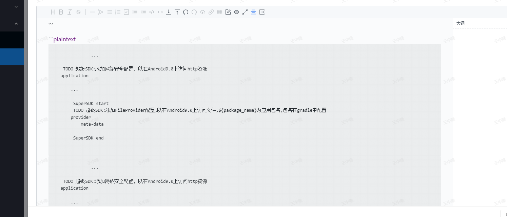Insert a hyperlink from toolbar
The width and height of the screenshot is (507, 217).
pos(211,12)
